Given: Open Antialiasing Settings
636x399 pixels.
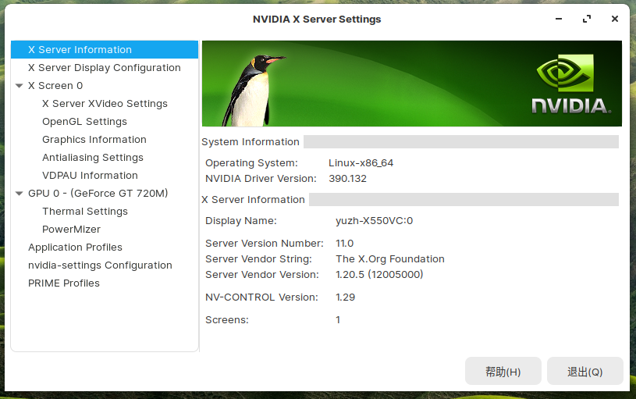Looking at the screenshot, I should click(93, 157).
